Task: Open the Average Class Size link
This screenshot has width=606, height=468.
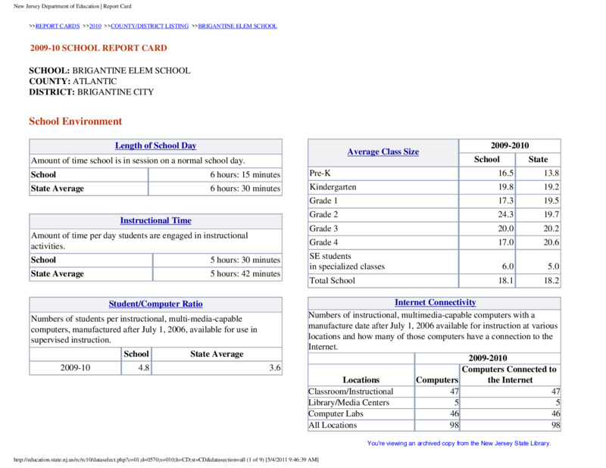Action: [x=383, y=152]
